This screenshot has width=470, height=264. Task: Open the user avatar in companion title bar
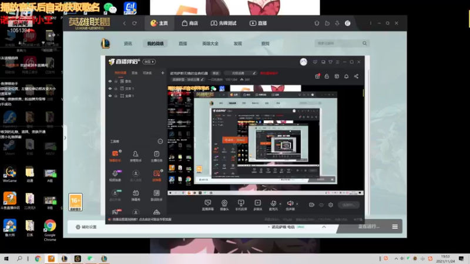[303, 62]
